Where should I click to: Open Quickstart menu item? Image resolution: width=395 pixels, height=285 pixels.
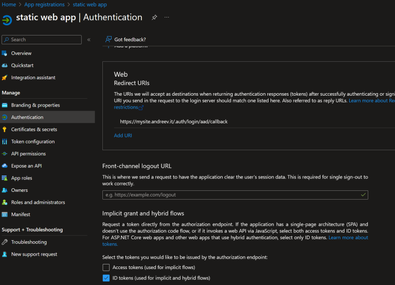coord(22,65)
